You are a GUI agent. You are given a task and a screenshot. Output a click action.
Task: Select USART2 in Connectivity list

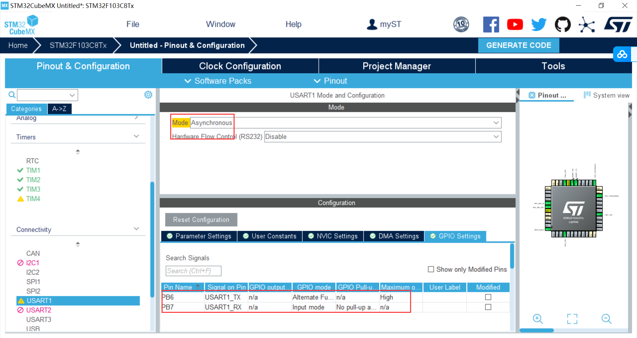point(39,310)
